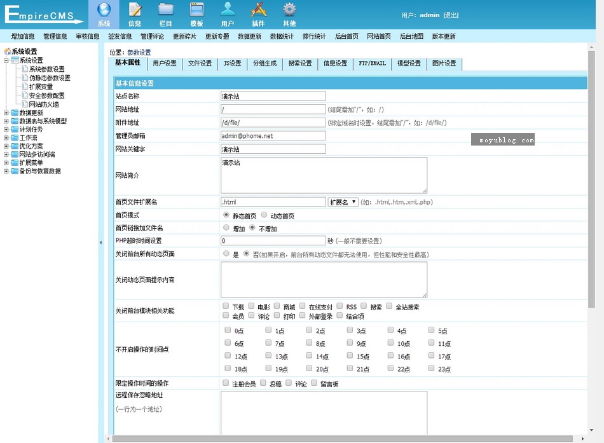Check the 商城 module checkbox
This screenshot has height=443, width=604.
[x=277, y=306]
